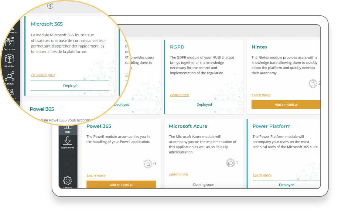Click Learn more under Powell365
The width and height of the screenshot is (338, 212).
[x=96, y=175]
